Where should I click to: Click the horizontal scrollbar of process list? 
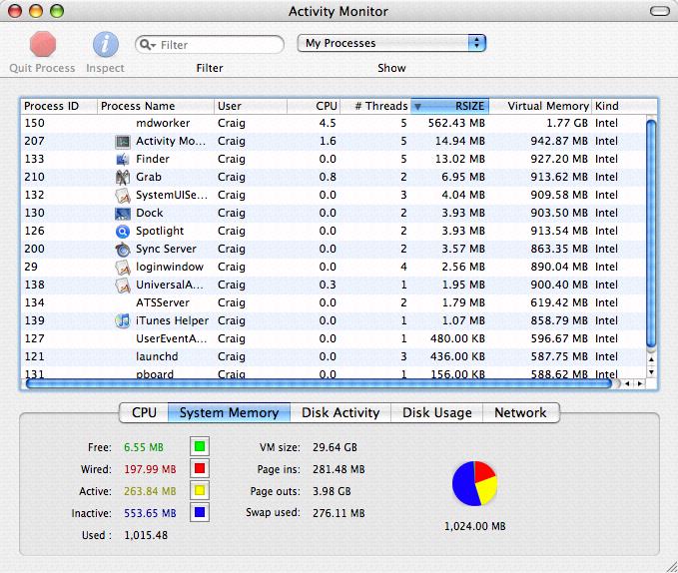coord(320,383)
